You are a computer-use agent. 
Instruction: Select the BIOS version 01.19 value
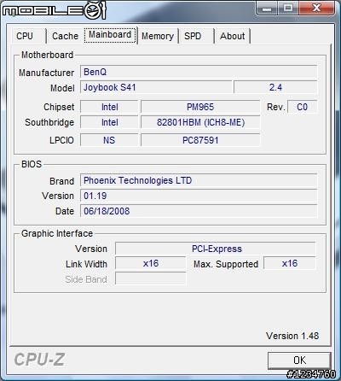199,196
